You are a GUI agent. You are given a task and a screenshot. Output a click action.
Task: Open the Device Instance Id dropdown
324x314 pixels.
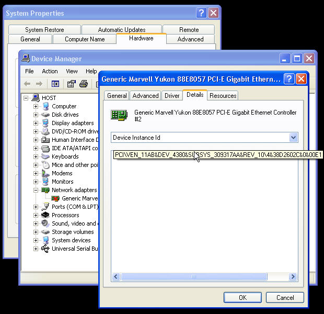click(x=293, y=138)
